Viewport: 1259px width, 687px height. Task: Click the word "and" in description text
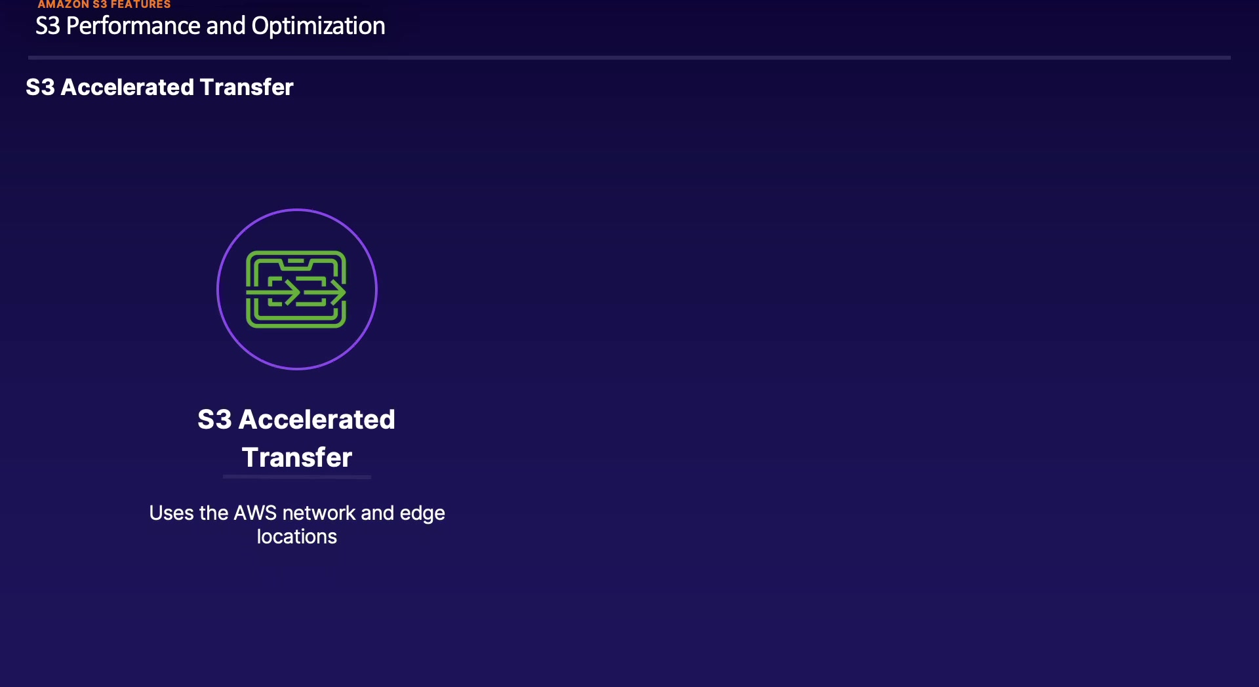pos(377,513)
